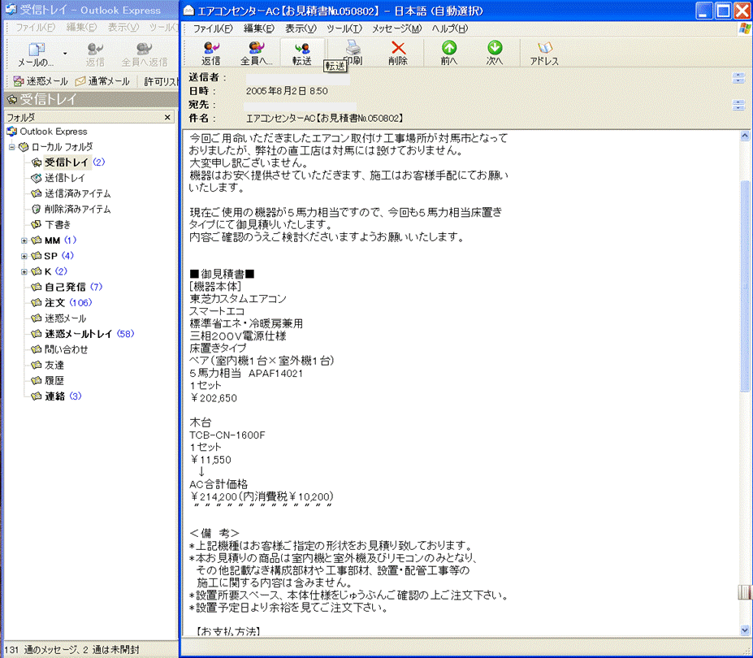Open dropdown arrow beside Create Mail button
The height and width of the screenshot is (658, 753).
click(65, 54)
